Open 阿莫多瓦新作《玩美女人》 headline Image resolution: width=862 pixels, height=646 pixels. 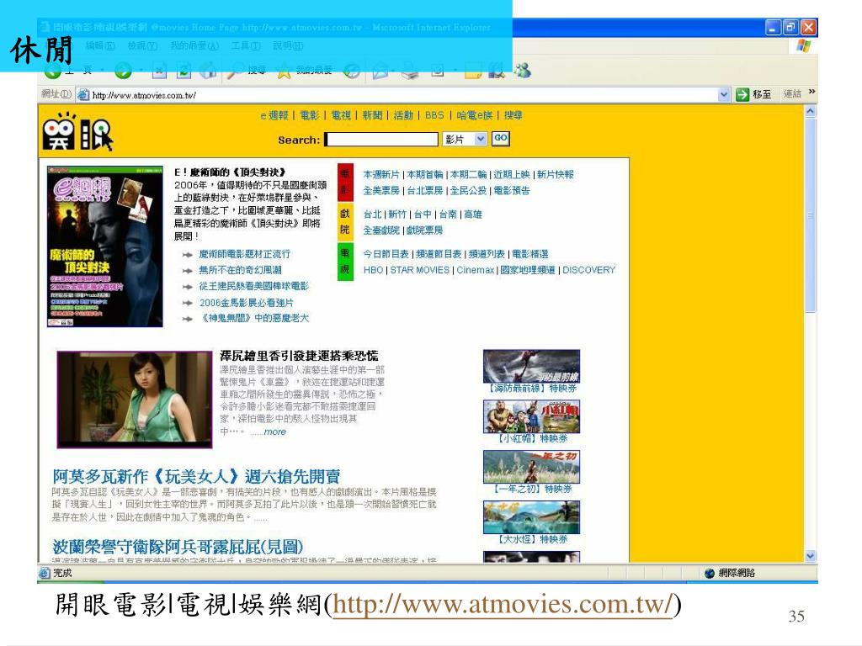pyautogui.click(x=196, y=476)
